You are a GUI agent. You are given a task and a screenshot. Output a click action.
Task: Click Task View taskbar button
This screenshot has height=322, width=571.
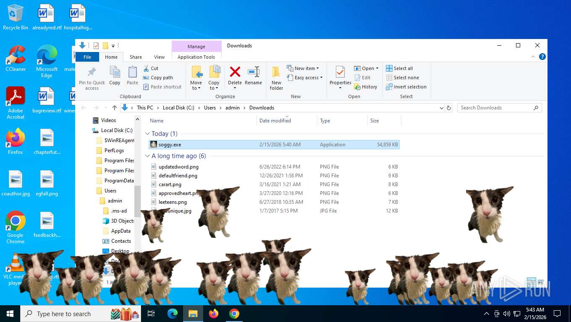[x=151, y=314]
